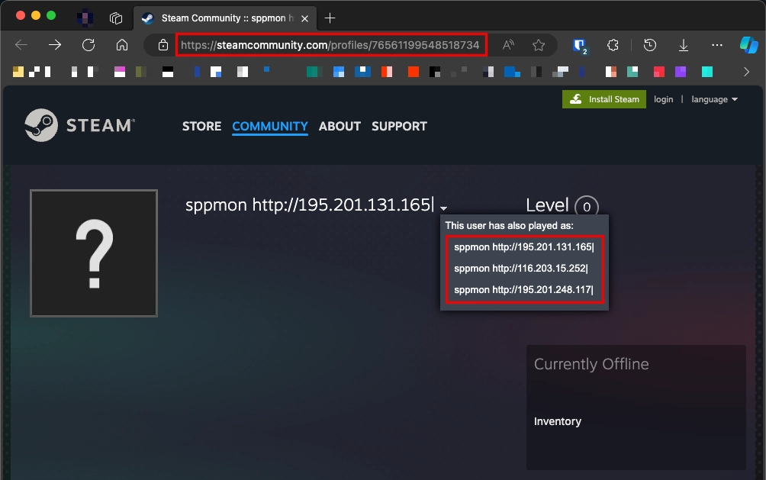
Task: Open the STORE menu item
Action: (x=201, y=126)
